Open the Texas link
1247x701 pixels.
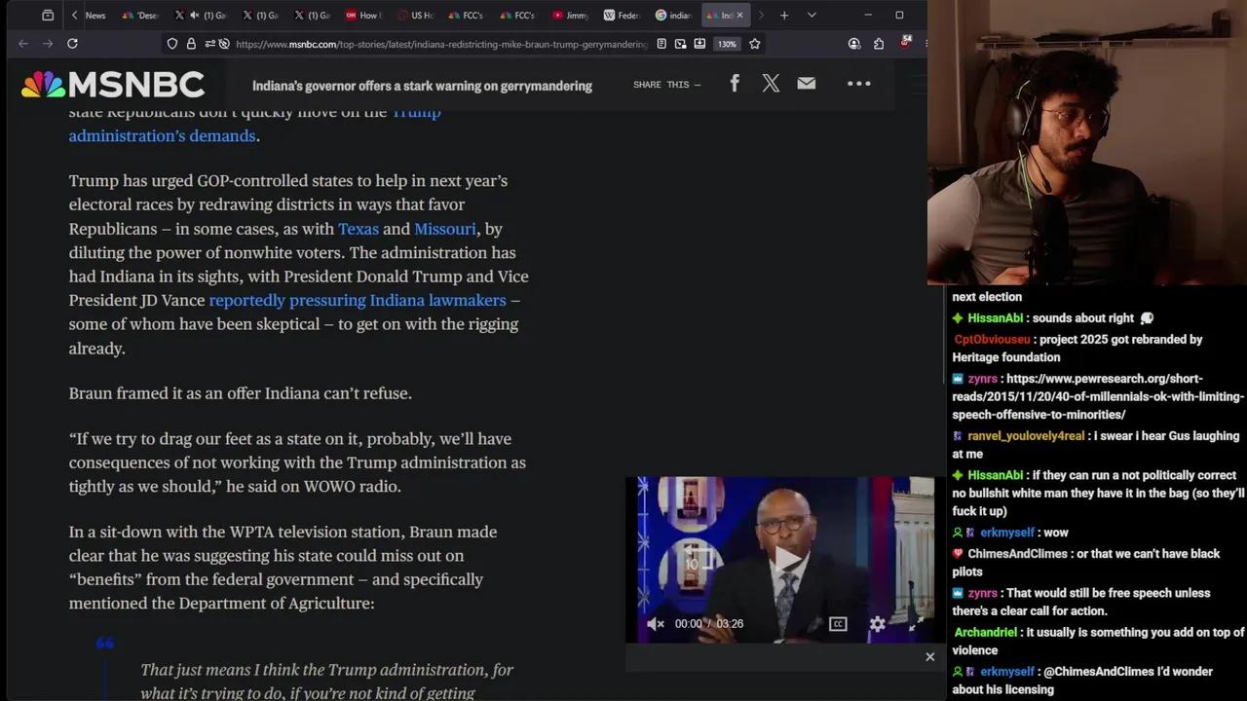359,229
